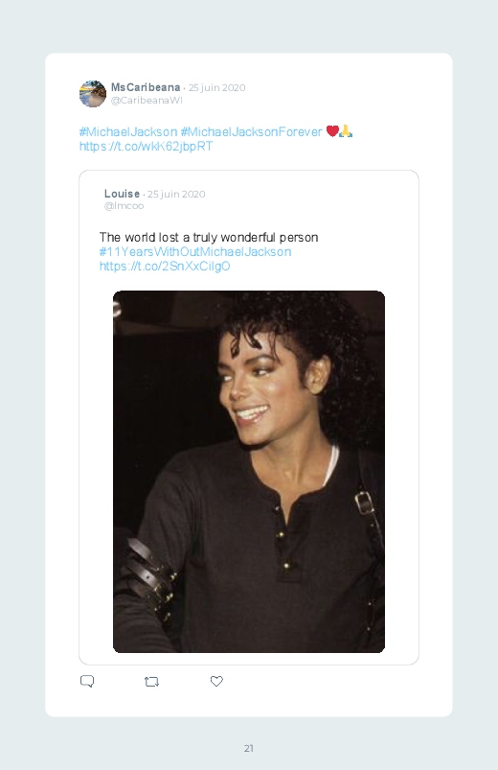Image resolution: width=498 pixels, height=770 pixels.
Task: Open the photo in the quoted tweet
Action: 249,472
